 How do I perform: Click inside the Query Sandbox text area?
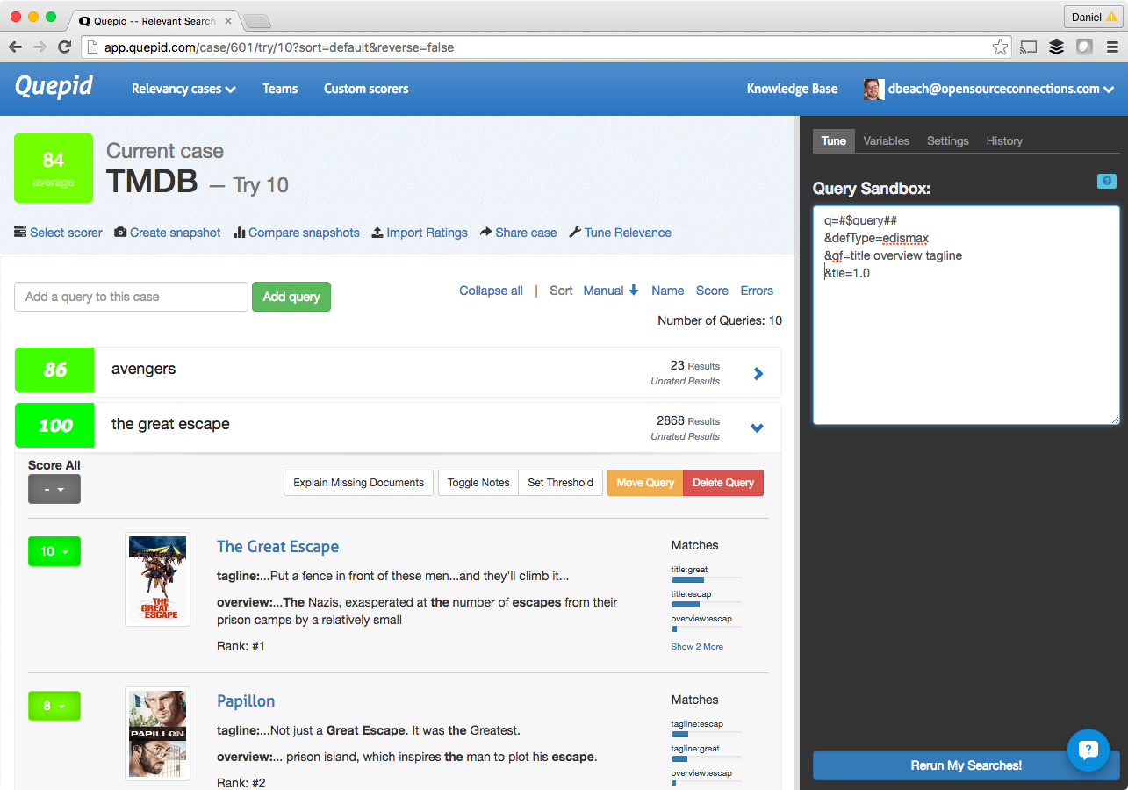[x=966, y=315]
